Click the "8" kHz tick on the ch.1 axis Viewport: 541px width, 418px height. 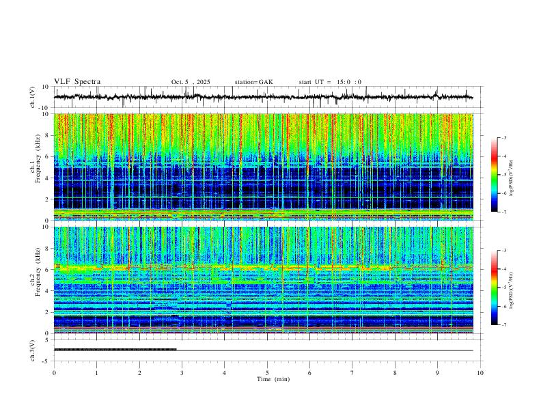(48, 135)
